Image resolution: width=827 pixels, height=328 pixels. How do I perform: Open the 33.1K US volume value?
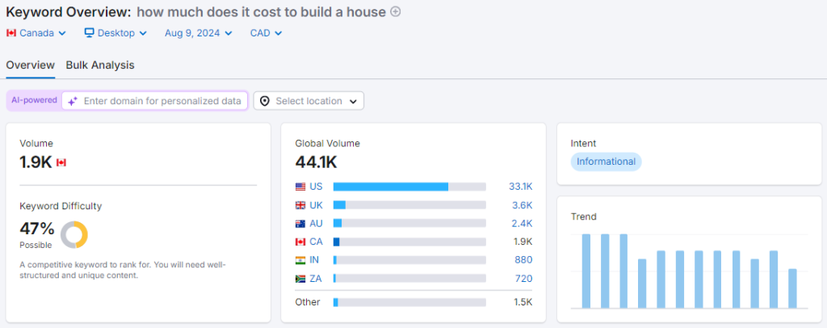(x=521, y=187)
